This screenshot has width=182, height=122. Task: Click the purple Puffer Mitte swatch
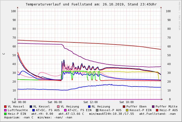[153, 106]
